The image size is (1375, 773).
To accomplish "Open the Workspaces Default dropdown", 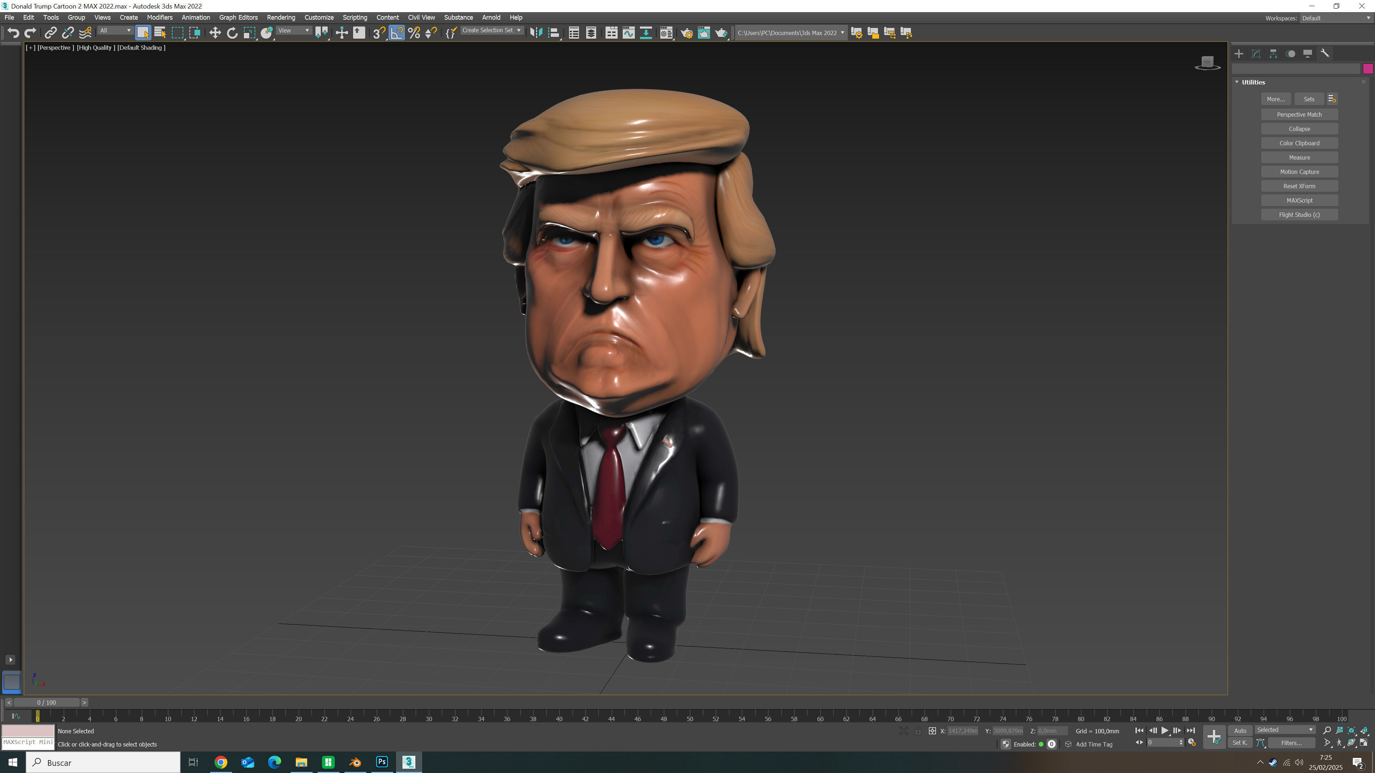I will tap(1336, 18).
